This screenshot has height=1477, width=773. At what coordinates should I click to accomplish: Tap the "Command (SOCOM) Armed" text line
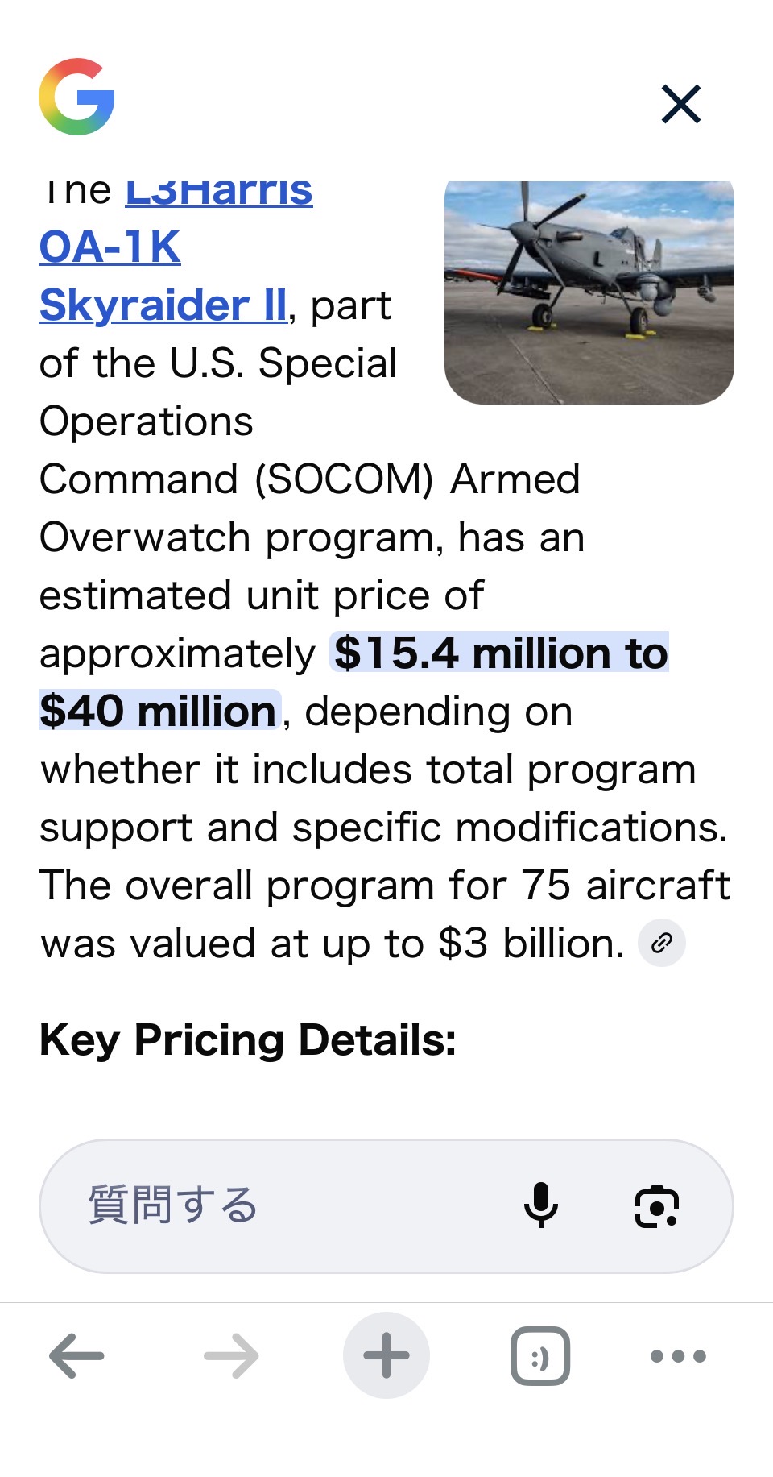pyautogui.click(x=309, y=479)
